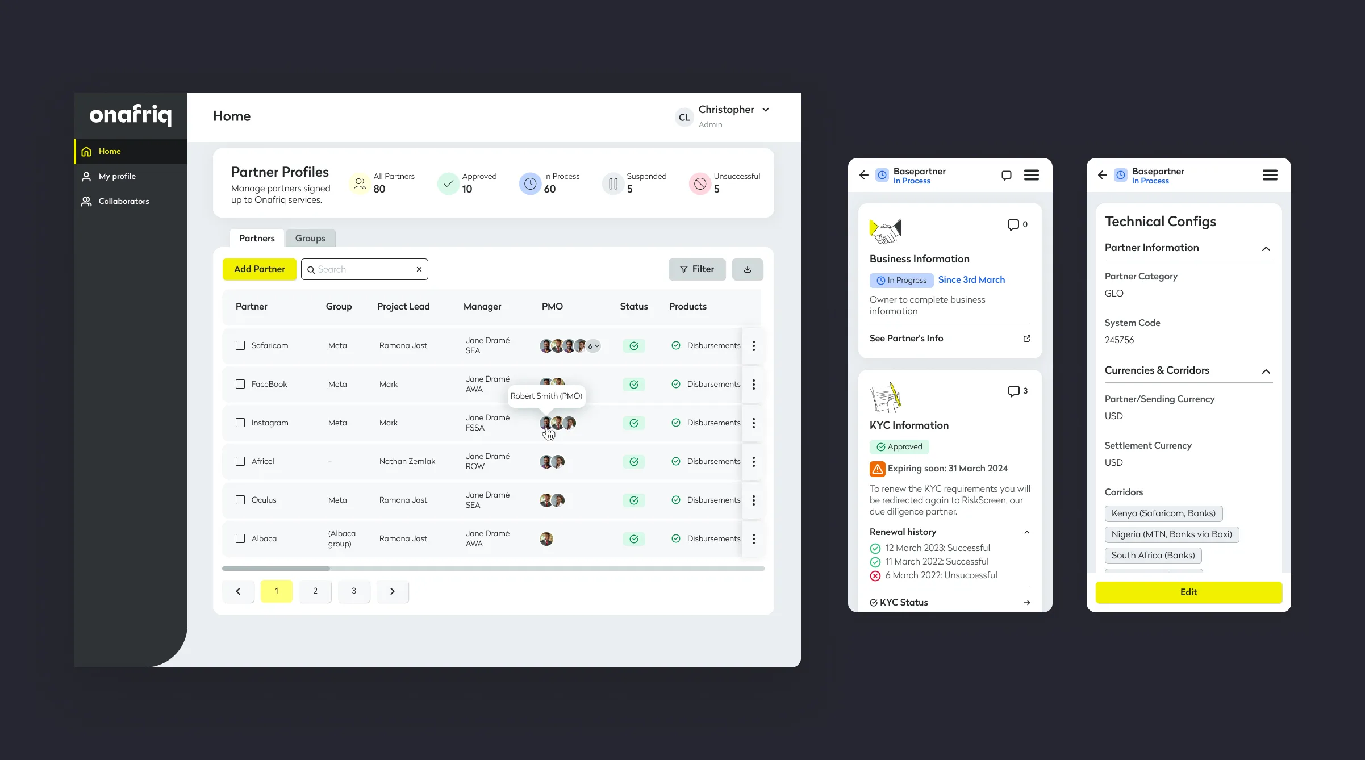Click the In Process clock icon
The height and width of the screenshot is (760, 1365).
click(x=530, y=183)
